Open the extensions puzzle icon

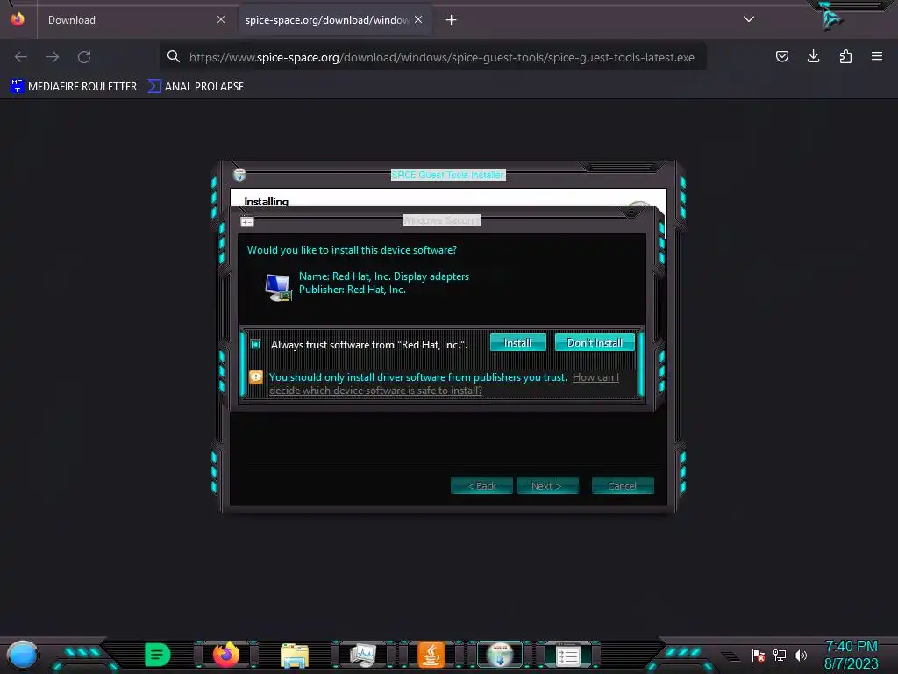tap(845, 56)
